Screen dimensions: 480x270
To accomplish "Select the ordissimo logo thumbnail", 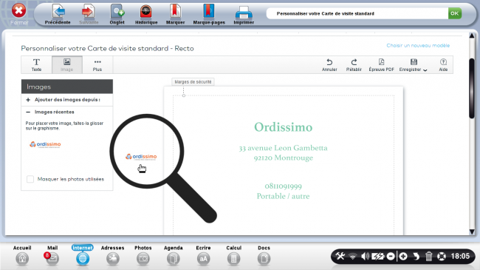I will [45, 144].
